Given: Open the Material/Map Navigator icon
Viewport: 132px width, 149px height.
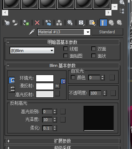Looking at the screenshot, I should [x=122, y=11].
